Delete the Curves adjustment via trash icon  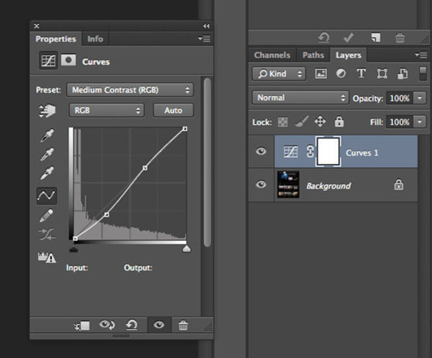coord(183,325)
